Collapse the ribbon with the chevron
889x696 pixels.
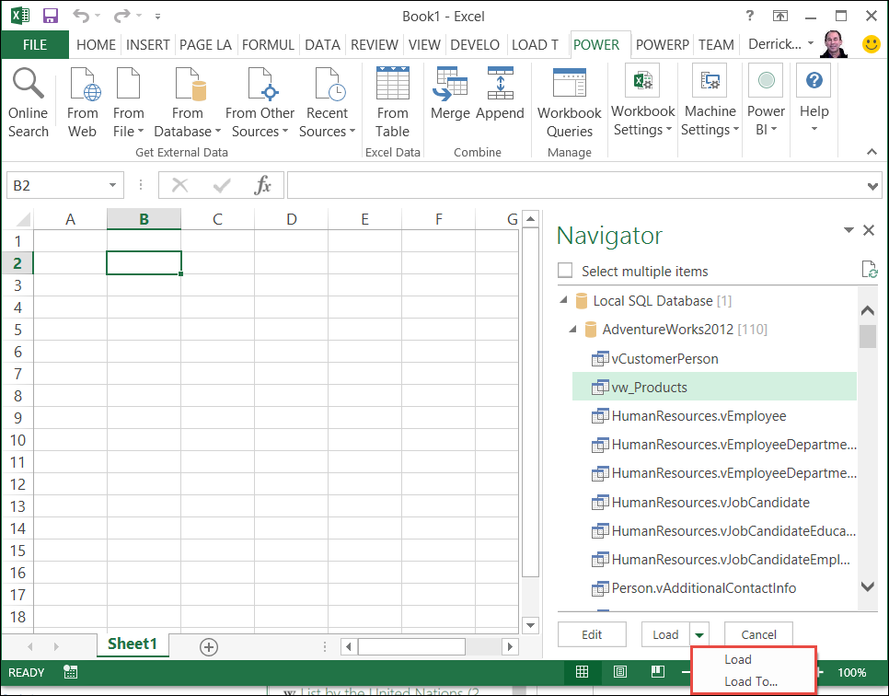[872, 152]
